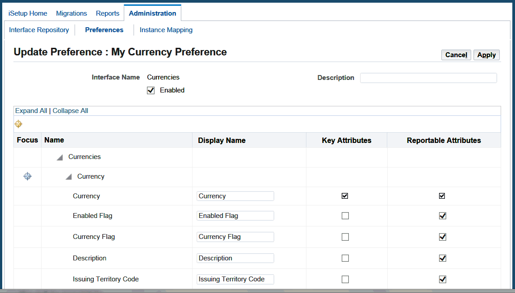515x293 pixels.
Task: Go to the Interface Repository subtab
Action: (x=39, y=30)
